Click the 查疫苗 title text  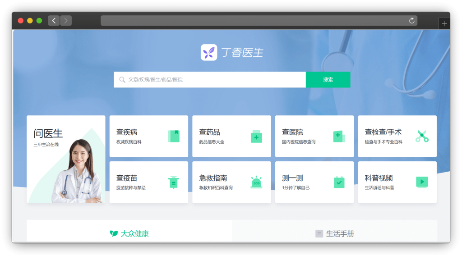click(x=127, y=178)
